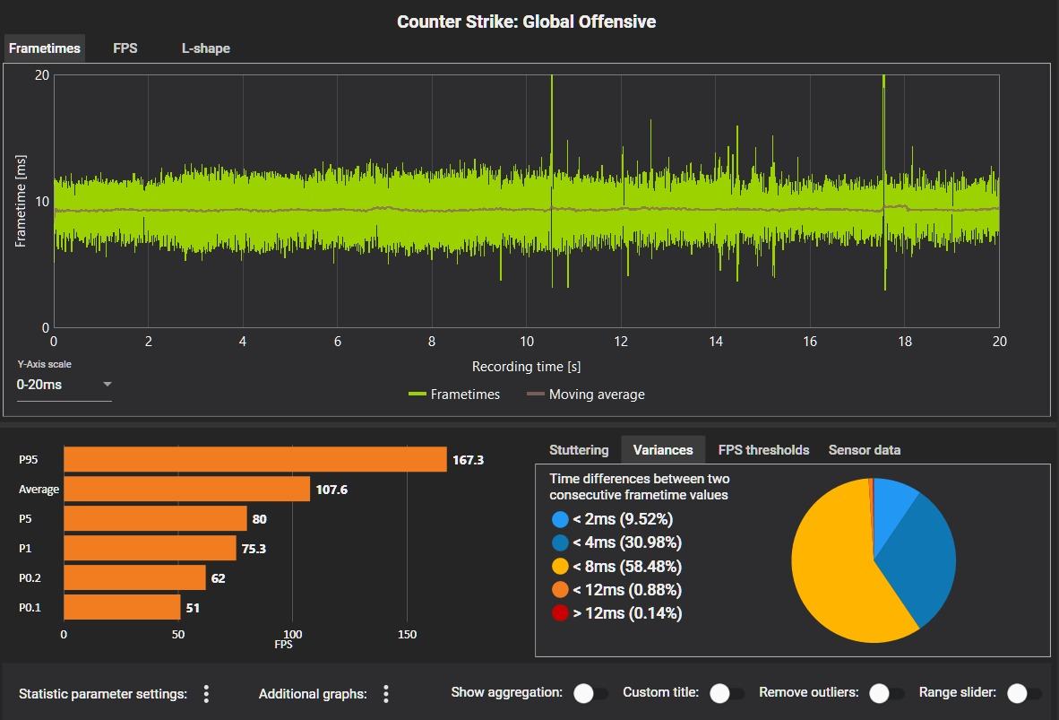Open the Y-Axis scale dropdown
The height and width of the screenshot is (720, 1059).
[x=65, y=385]
